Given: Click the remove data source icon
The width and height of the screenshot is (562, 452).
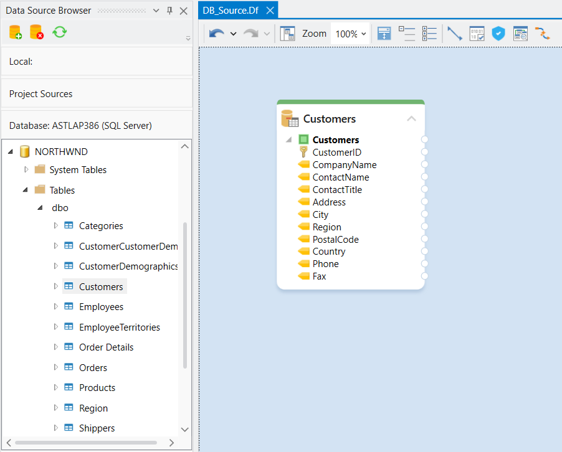Looking at the screenshot, I should 36,32.
